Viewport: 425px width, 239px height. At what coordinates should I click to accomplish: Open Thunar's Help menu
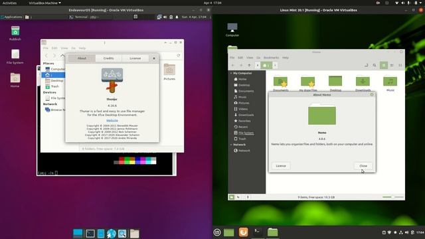[82, 48]
